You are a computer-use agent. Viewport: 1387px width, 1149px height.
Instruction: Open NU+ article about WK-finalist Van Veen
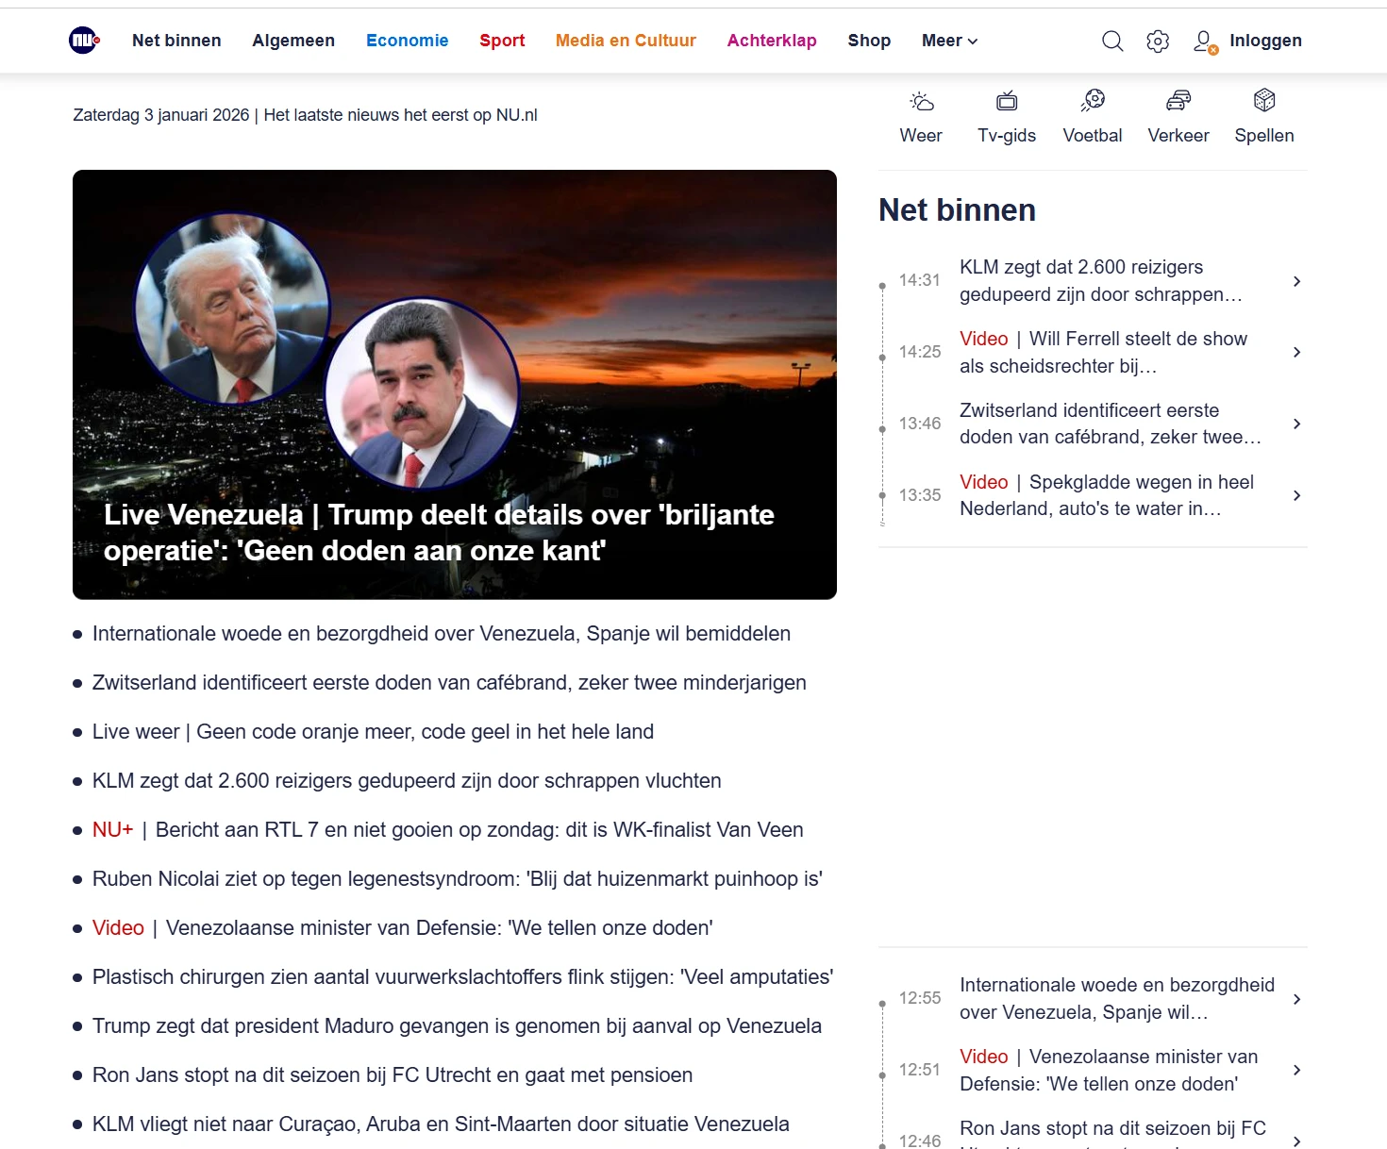(448, 830)
